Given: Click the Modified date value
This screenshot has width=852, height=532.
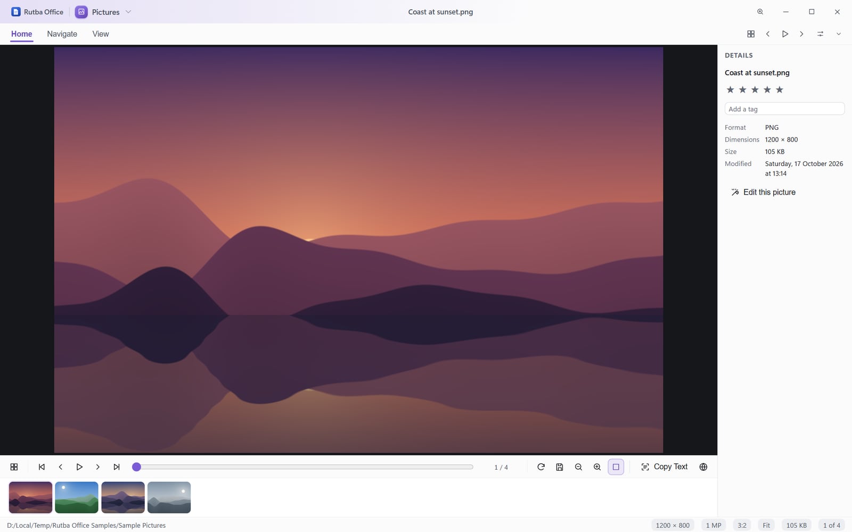Looking at the screenshot, I should [804, 169].
